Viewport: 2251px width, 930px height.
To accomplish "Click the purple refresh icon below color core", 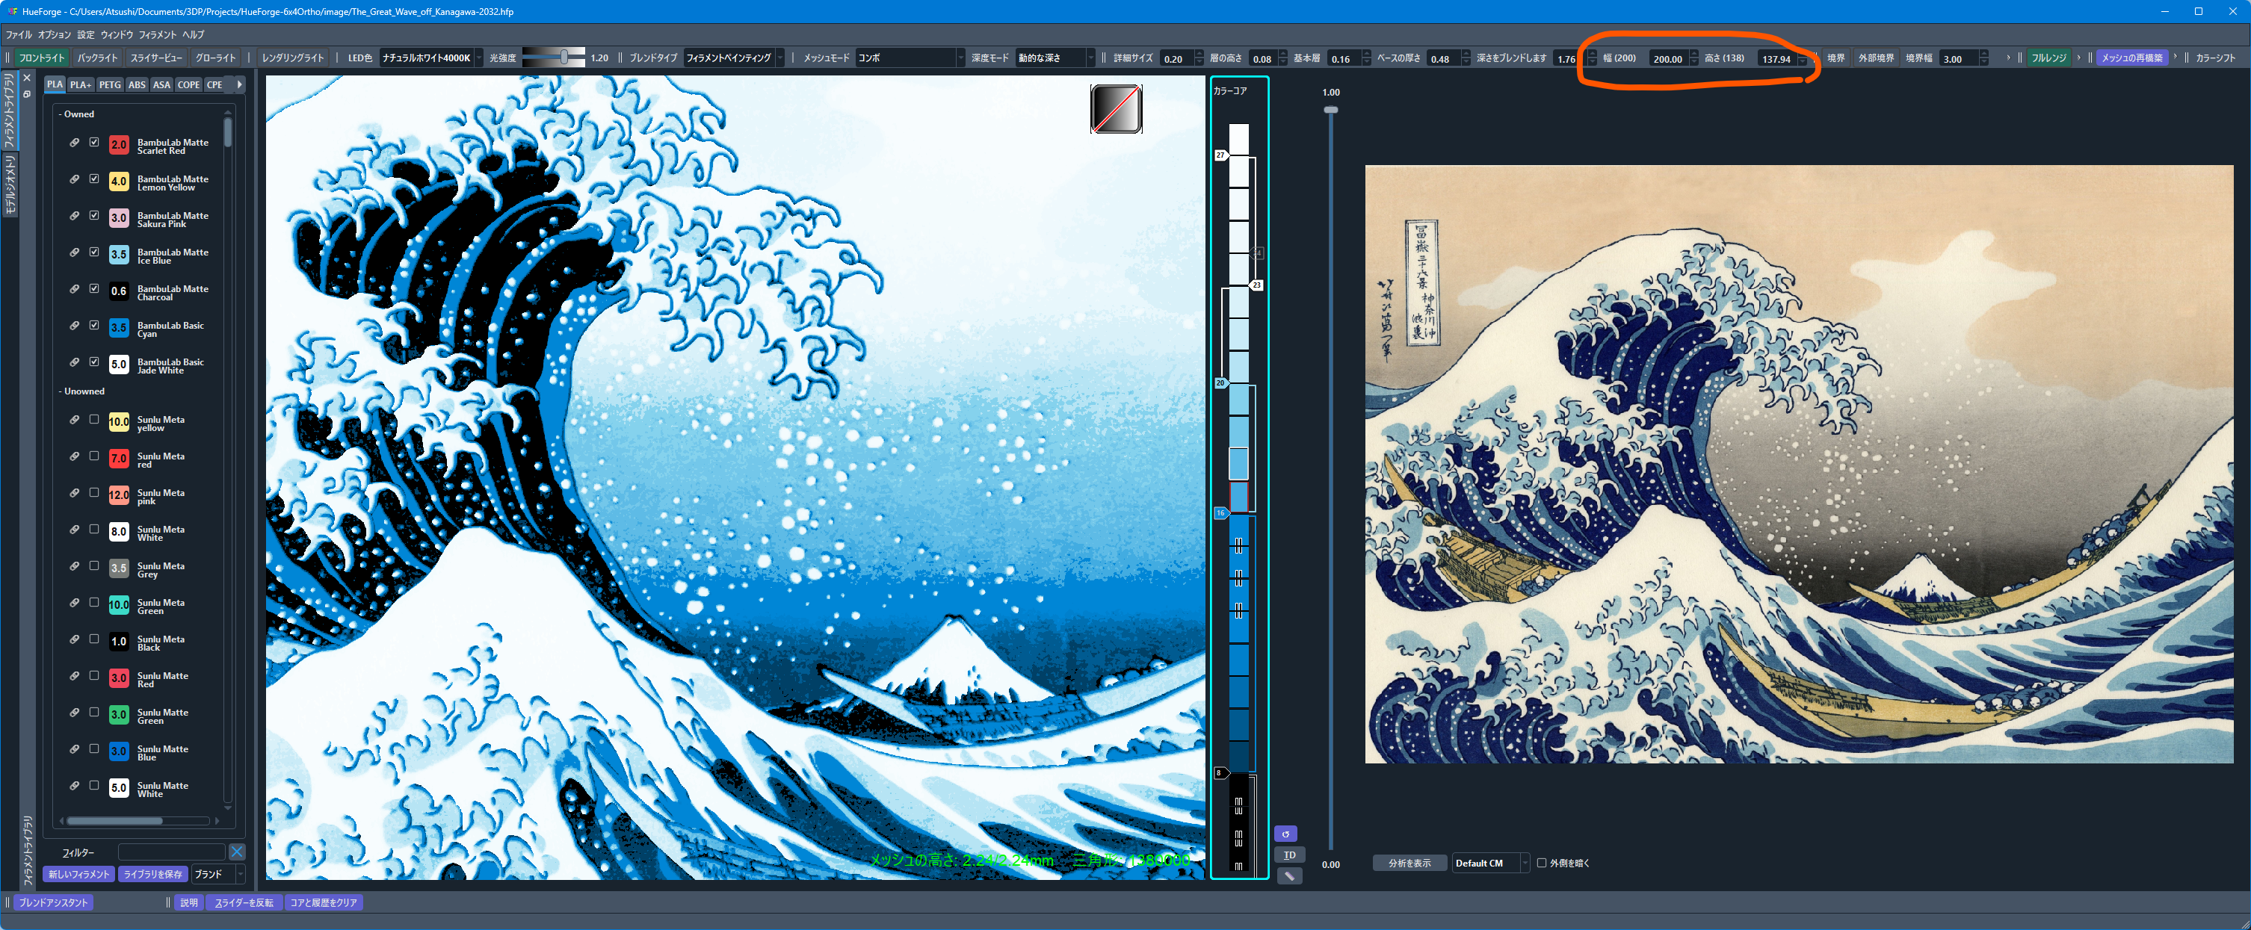I will 1285,834.
